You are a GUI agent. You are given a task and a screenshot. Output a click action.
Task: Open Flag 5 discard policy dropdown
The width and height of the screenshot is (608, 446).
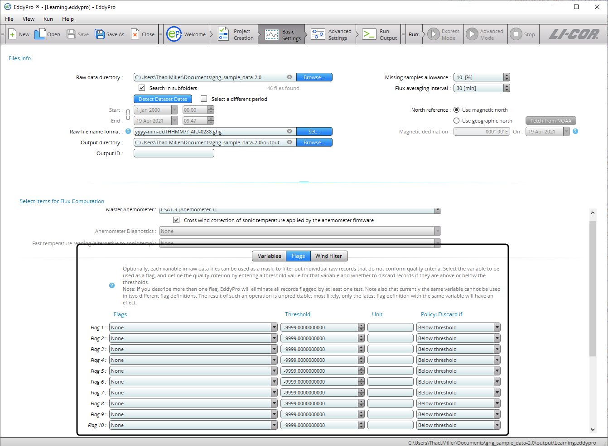click(x=497, y=371)
